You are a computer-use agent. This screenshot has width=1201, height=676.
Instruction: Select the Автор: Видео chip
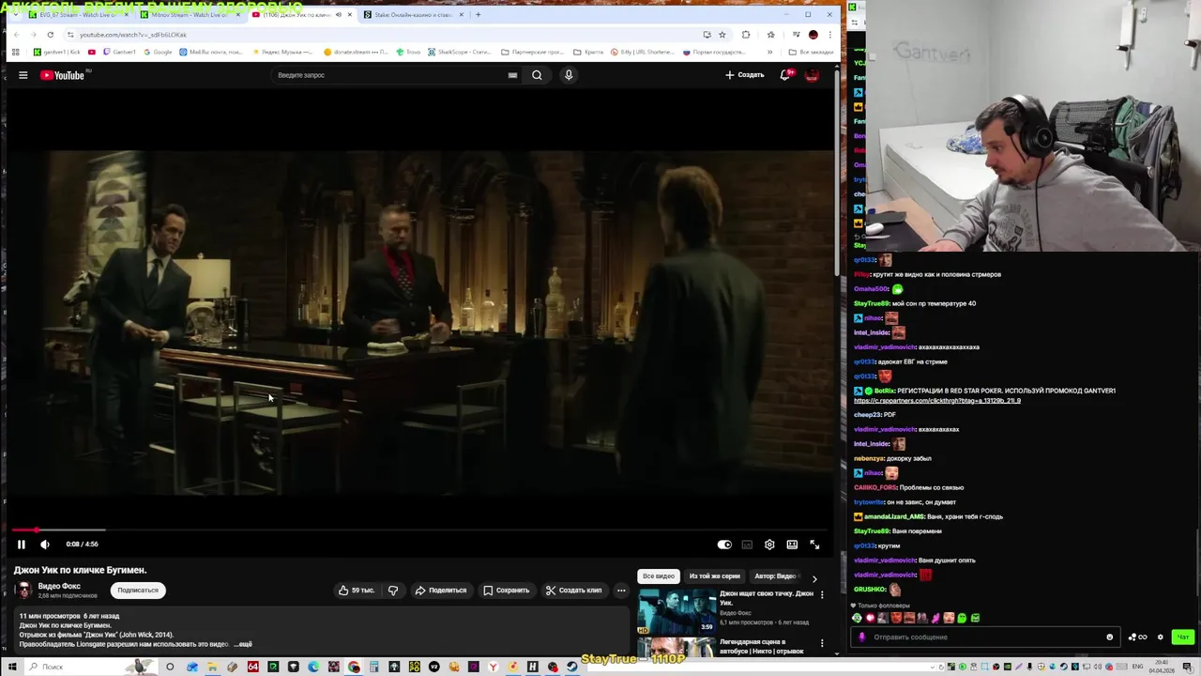tap(775, 576)
